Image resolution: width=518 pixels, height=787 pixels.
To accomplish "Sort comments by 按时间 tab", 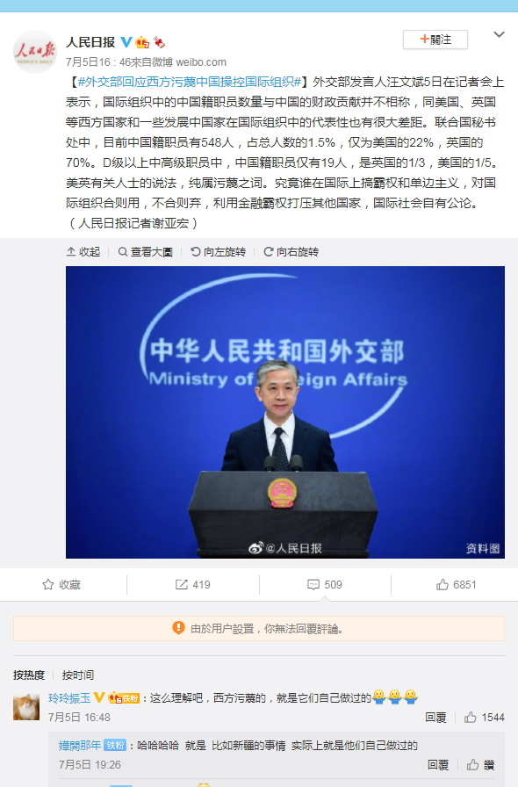I will point(78,675).
